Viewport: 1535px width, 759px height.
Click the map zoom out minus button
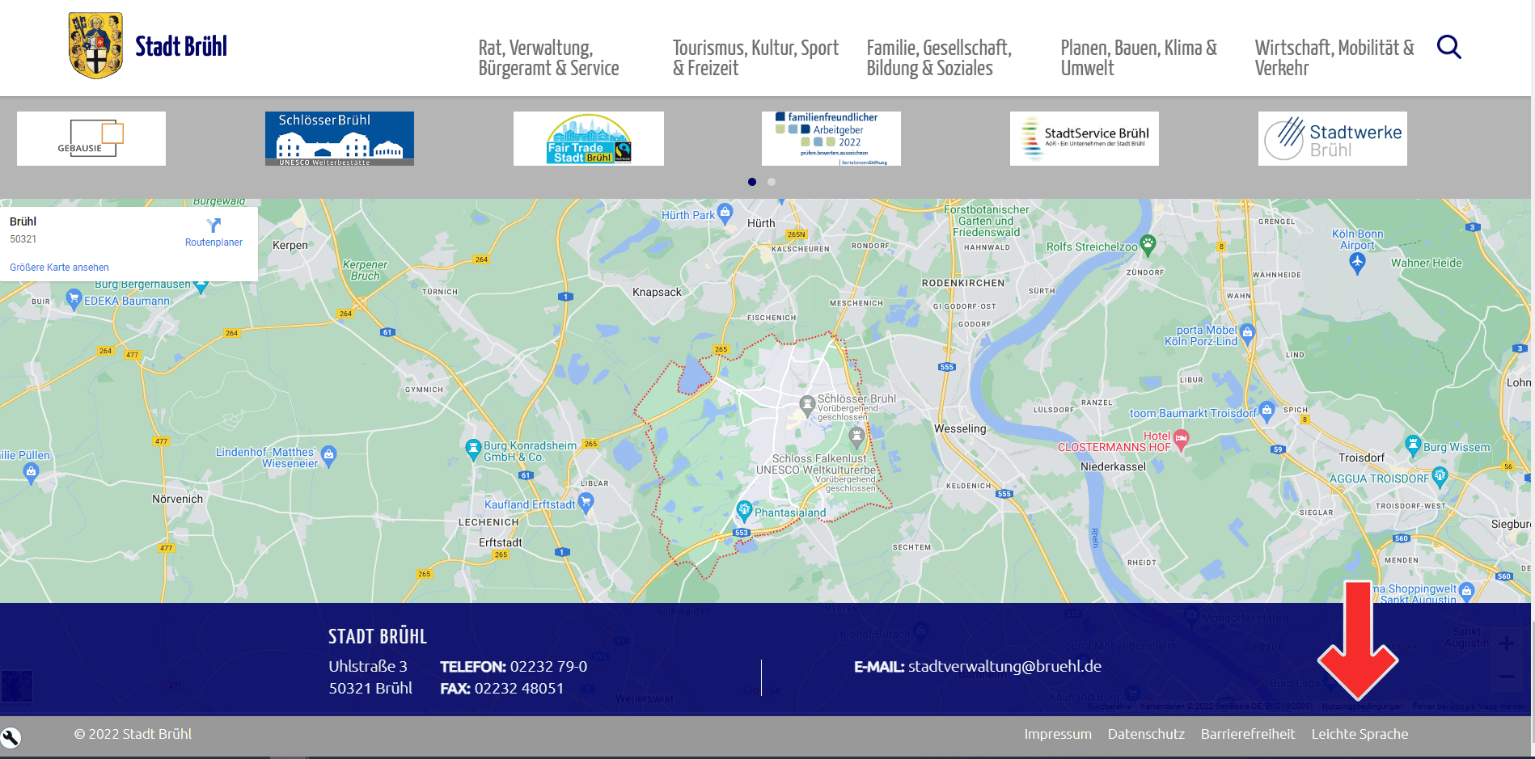[x=1506, y=677]
